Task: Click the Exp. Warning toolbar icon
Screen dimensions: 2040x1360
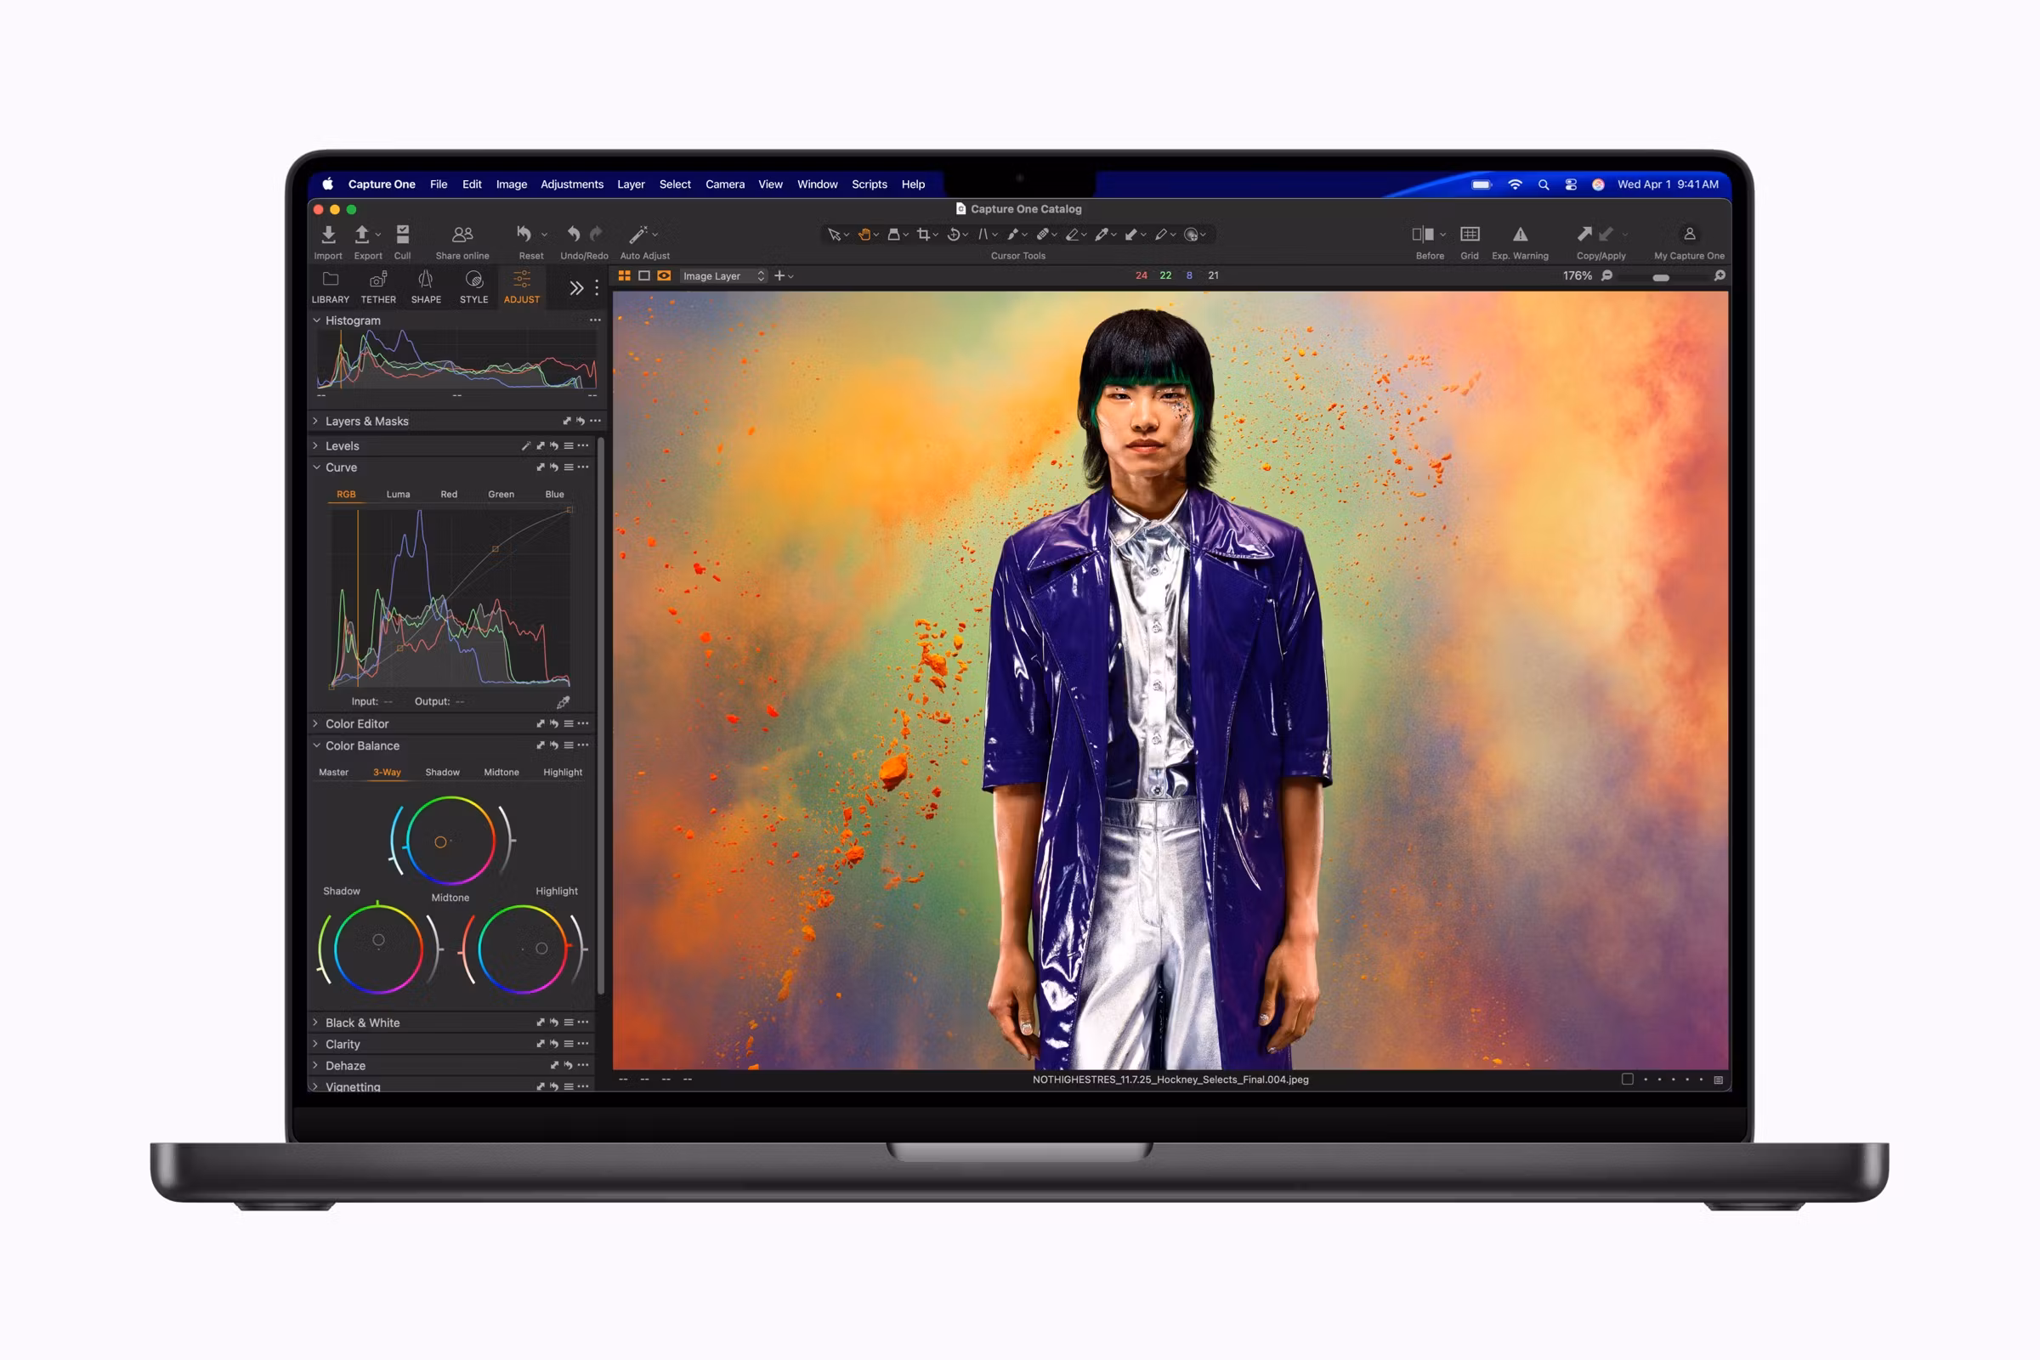Action: click(1521, 235)
